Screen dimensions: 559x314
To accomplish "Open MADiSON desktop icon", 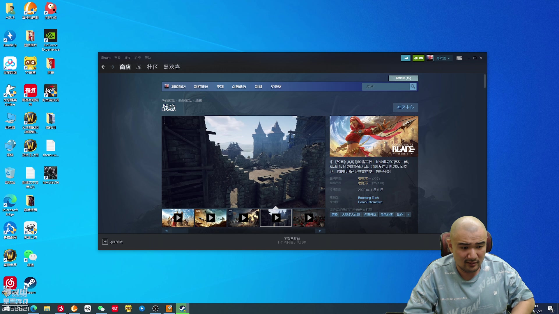I will (x=51, y=176).
